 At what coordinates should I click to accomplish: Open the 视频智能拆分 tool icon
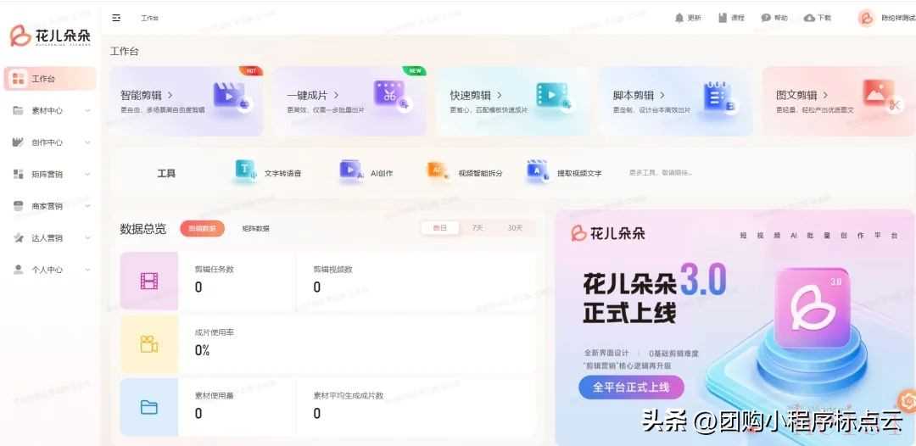[x=438, y=172]
